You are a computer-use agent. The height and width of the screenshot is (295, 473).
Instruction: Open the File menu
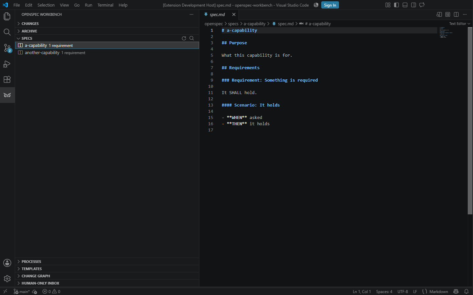tap(17, 5)
